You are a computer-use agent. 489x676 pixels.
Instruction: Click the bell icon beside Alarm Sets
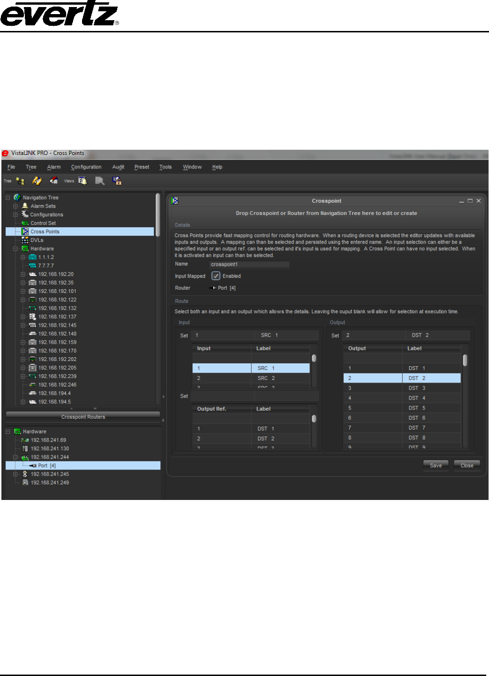point(25,206)
